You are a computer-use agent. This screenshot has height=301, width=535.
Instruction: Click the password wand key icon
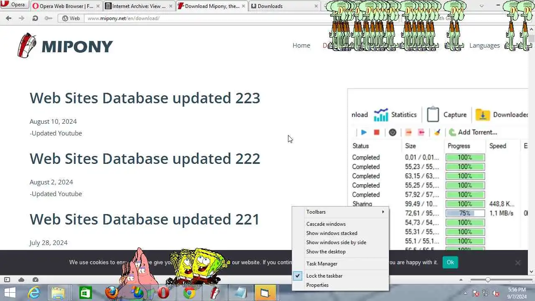click(x=48, y=18)
